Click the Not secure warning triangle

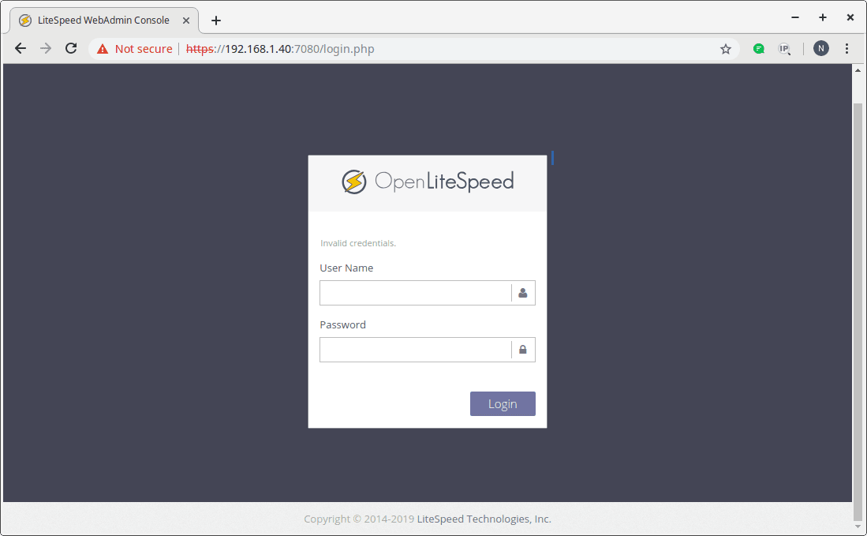(x=101, y=48)
